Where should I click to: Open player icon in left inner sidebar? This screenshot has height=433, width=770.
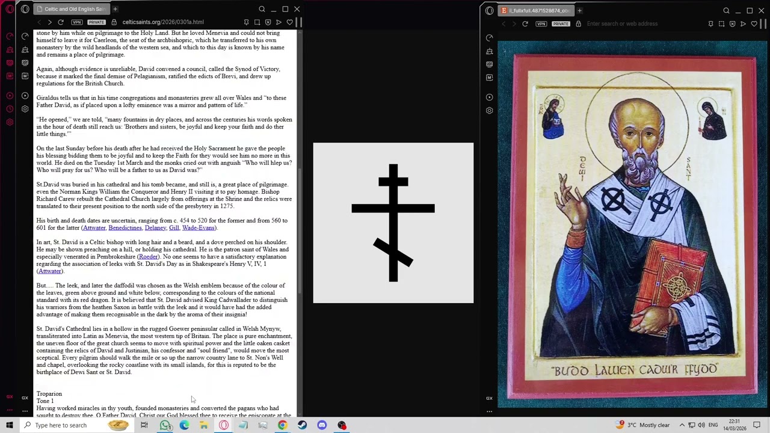(x=25, y=96)
